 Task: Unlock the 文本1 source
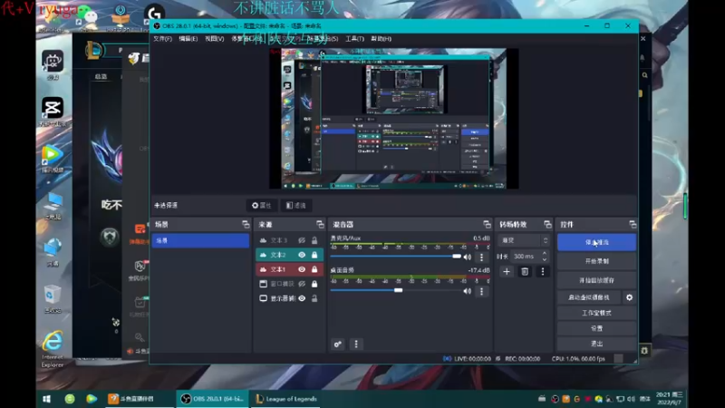314,269
